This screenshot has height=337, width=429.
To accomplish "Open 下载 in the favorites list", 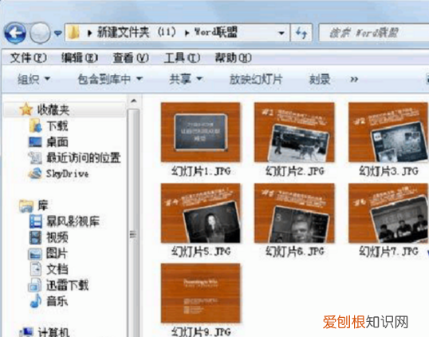I will pos(57,126).
